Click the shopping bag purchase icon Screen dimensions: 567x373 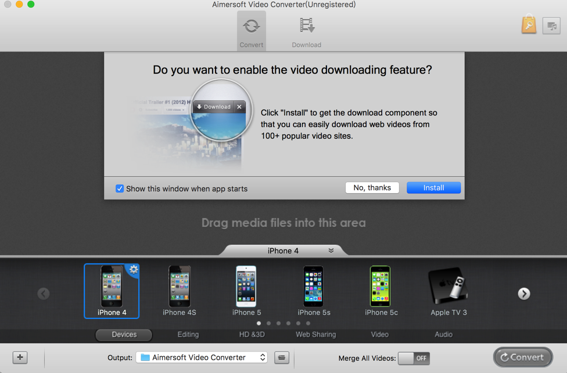(529, 24)
